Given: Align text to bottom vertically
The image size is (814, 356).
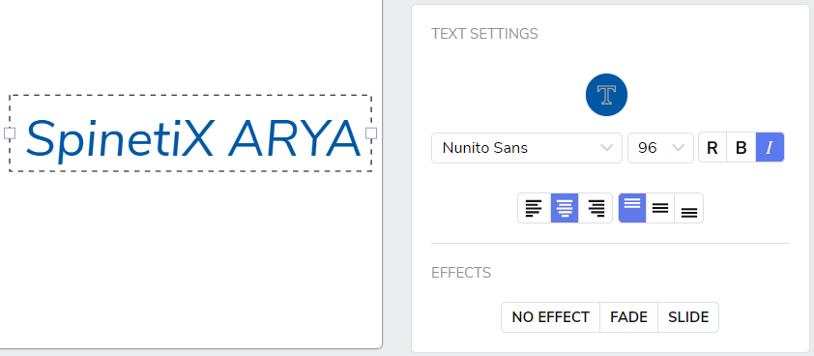Looking at the screenshot, I should (689, 208).
